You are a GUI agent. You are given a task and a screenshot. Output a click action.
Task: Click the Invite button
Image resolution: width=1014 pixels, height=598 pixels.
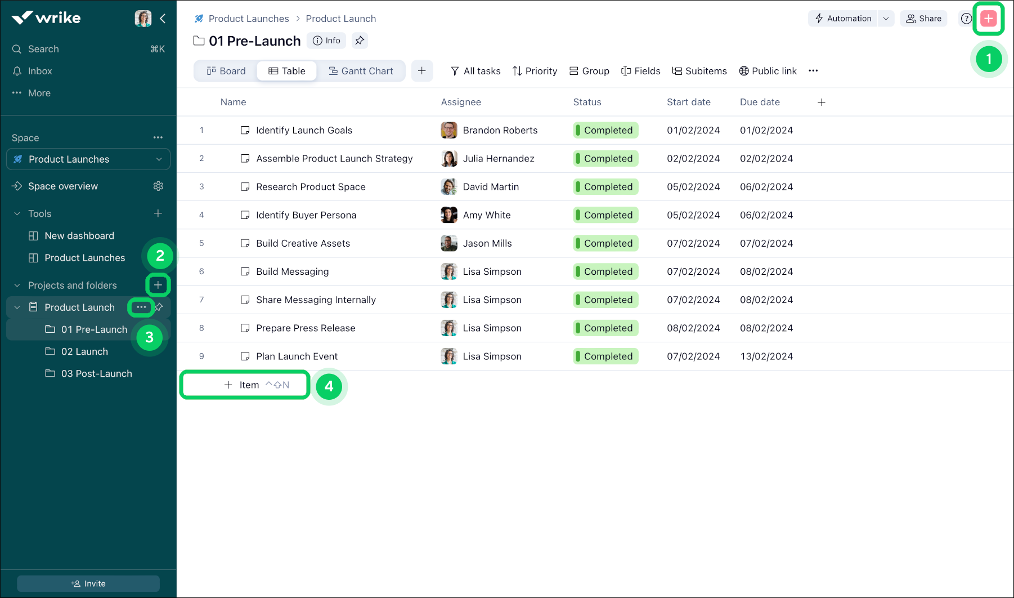pos(88,583)
